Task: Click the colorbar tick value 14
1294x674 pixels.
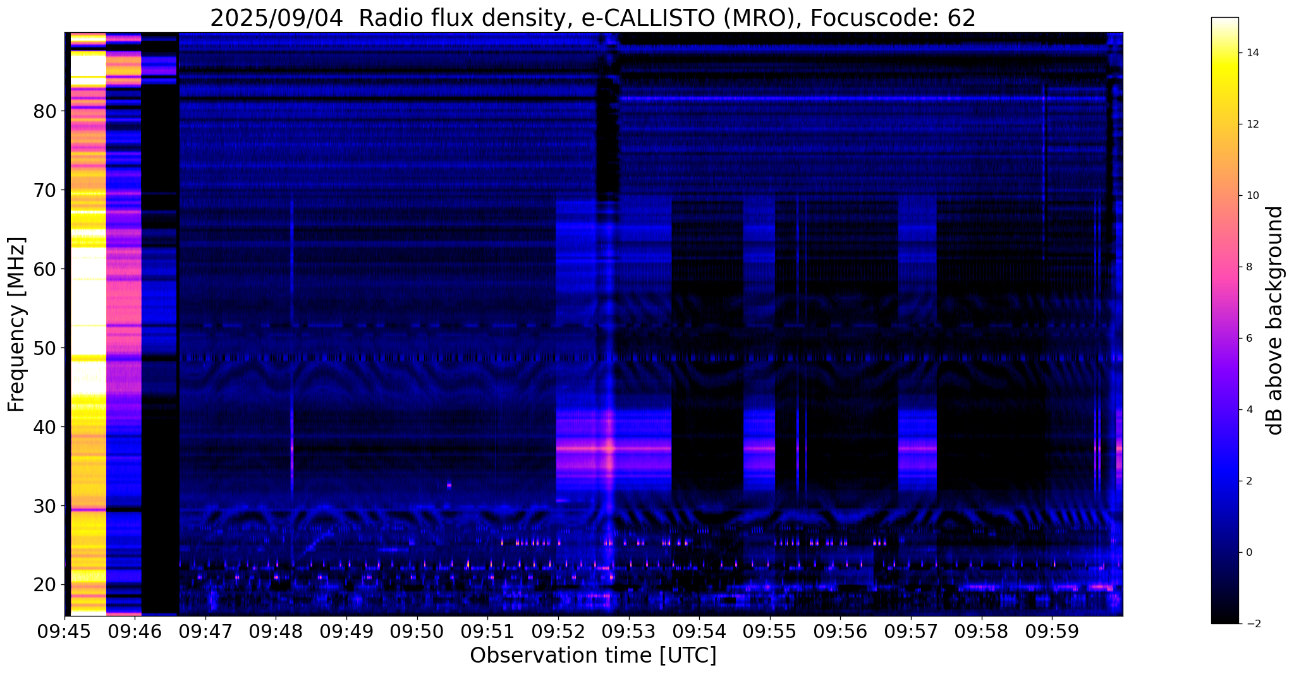Action: [1252, 53]
